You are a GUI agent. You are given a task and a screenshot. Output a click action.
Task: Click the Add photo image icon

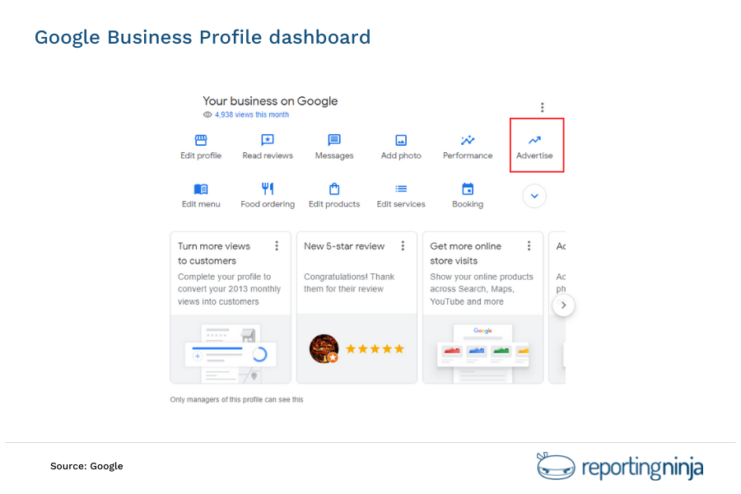click(401, 140)
